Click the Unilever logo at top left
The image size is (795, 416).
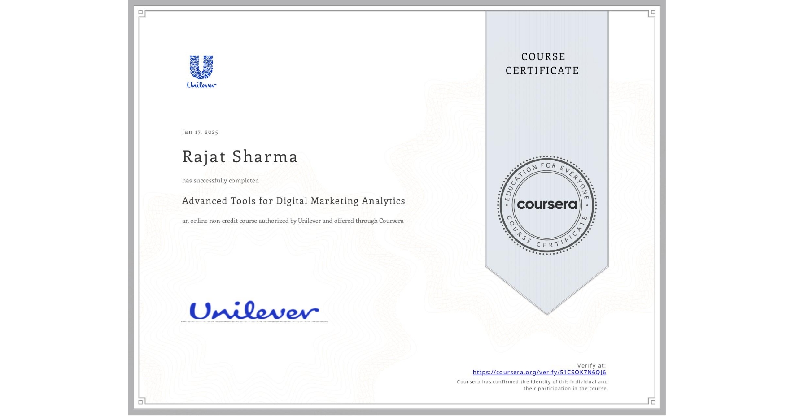pos(201,70)
